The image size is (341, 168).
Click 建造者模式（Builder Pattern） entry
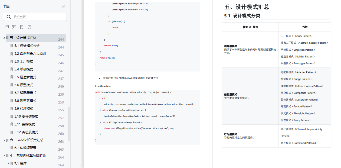[x=297, y=57]
